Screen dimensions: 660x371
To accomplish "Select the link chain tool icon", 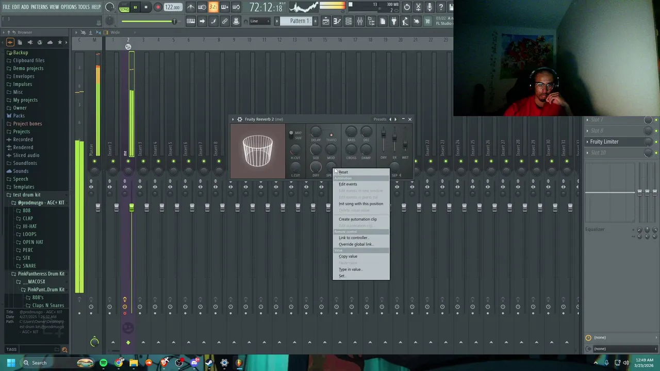I will click(225, 21).
